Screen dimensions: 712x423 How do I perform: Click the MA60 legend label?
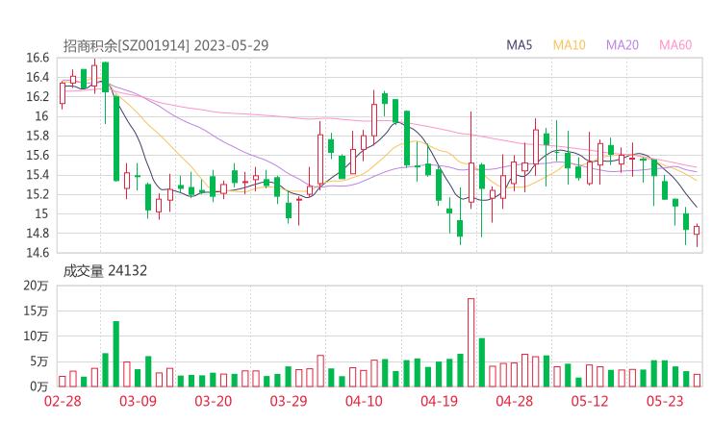tap(675, 45)
